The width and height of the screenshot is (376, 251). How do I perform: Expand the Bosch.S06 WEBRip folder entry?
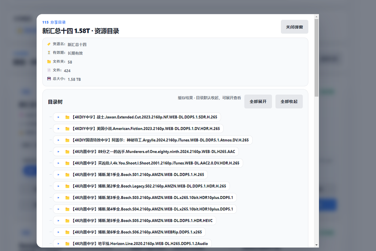(x=59, y=232)
